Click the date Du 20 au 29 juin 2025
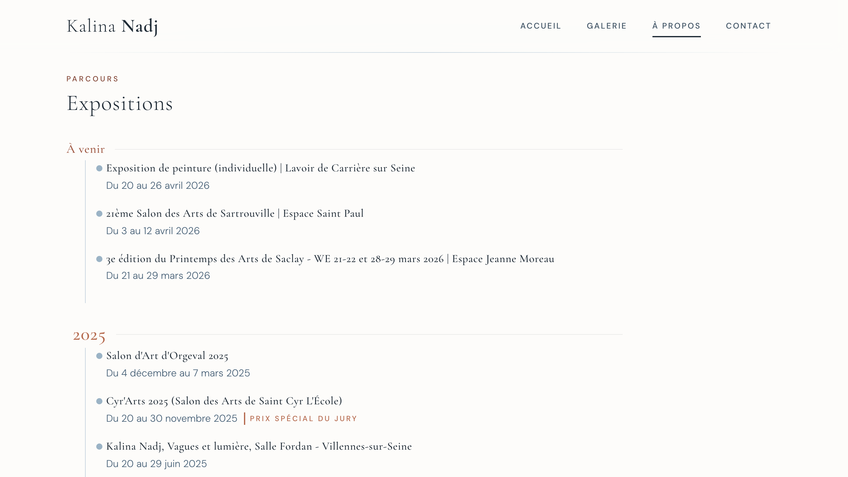Image resolution: width=848 pixels, height=477 pixels. 156,464
